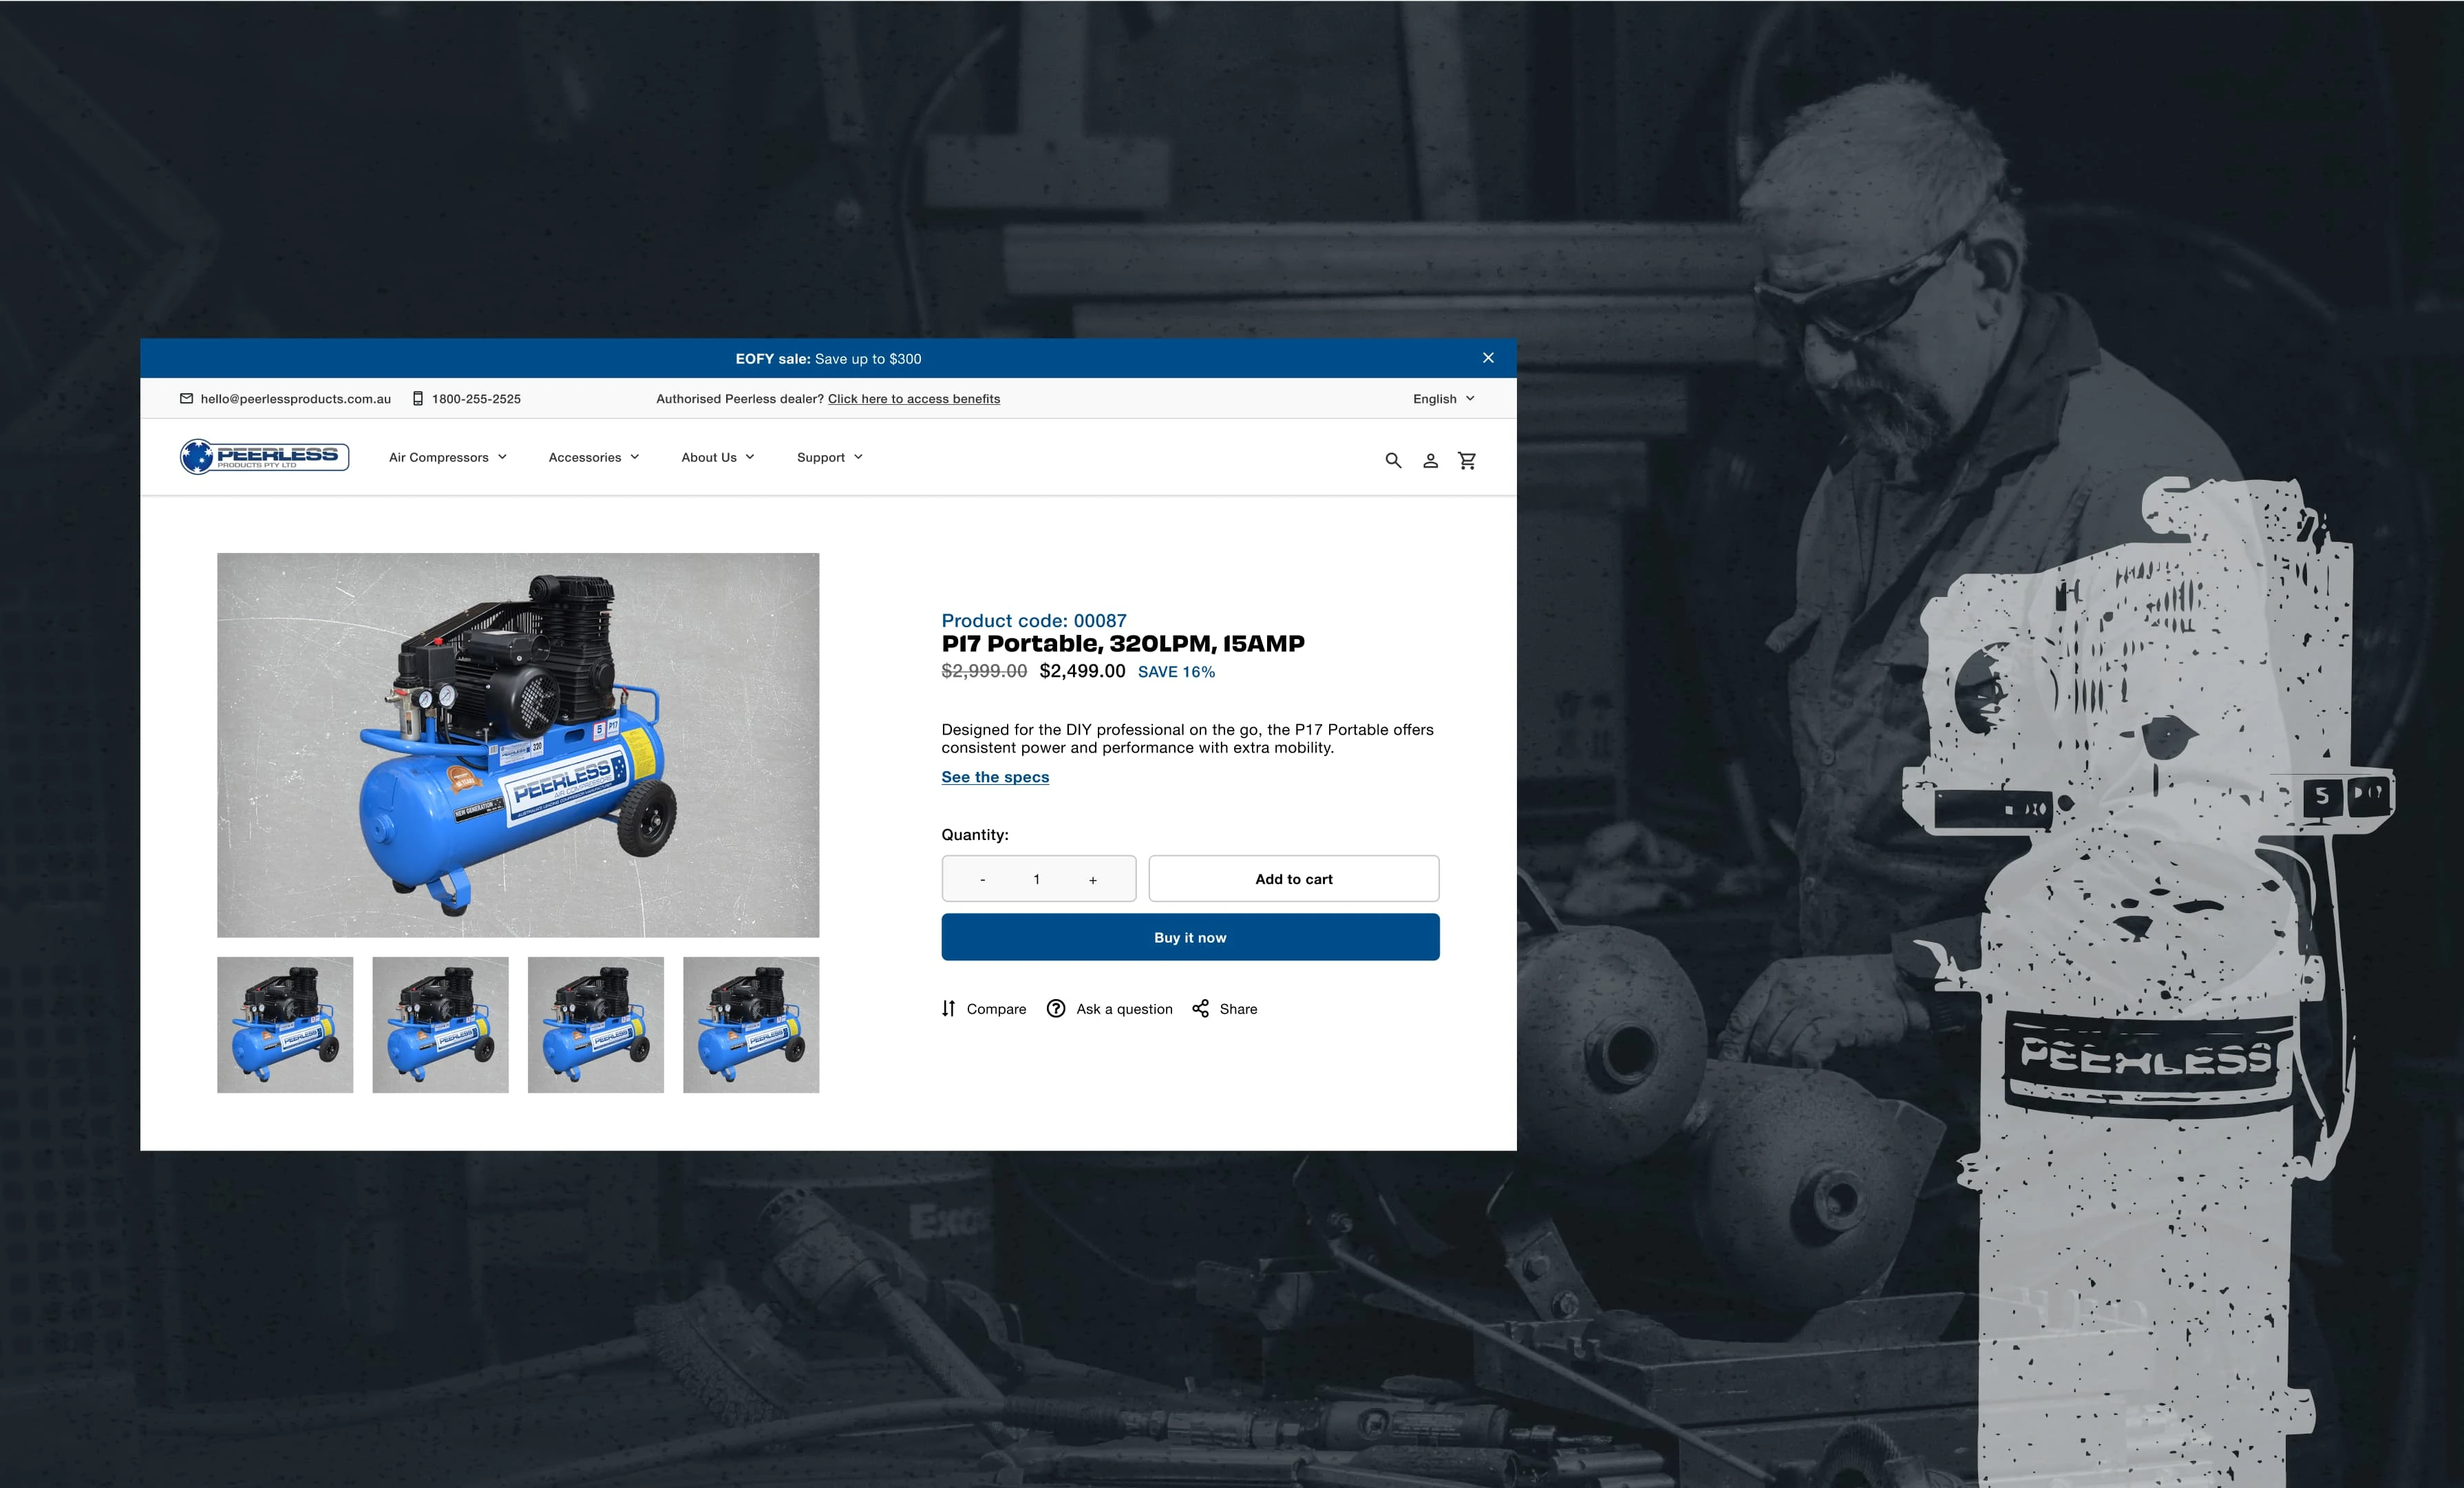The height and width of the screenshot is (1488, 2464).
Task: Click the Peerless logo
Action: [264, 457]
